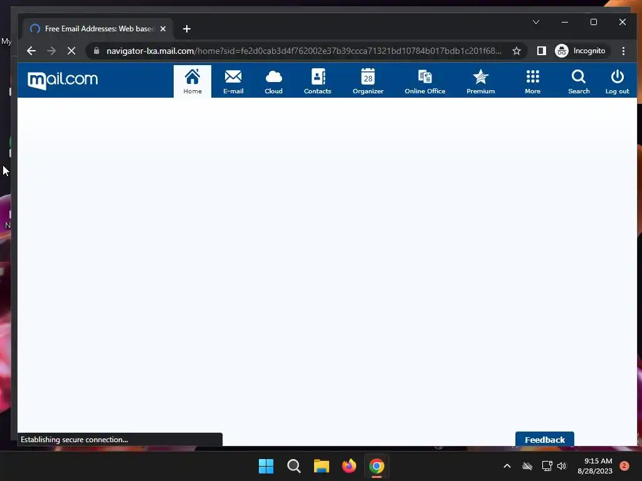
Task: Stop loading the page
Action: (71, 51)
